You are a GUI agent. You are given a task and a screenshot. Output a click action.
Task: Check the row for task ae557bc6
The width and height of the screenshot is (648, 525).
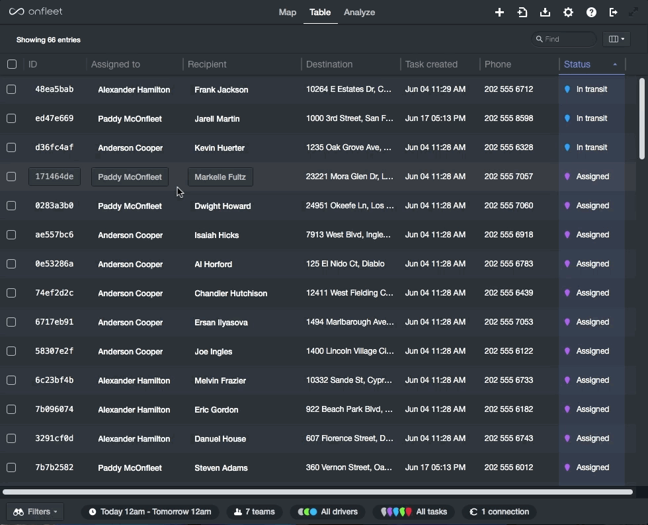(12, 235)
